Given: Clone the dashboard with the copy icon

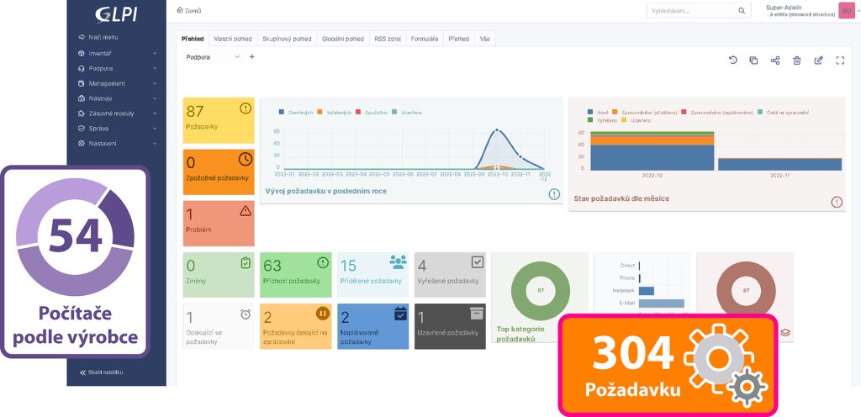Looking at the screenshot, I should coord(753,61).
